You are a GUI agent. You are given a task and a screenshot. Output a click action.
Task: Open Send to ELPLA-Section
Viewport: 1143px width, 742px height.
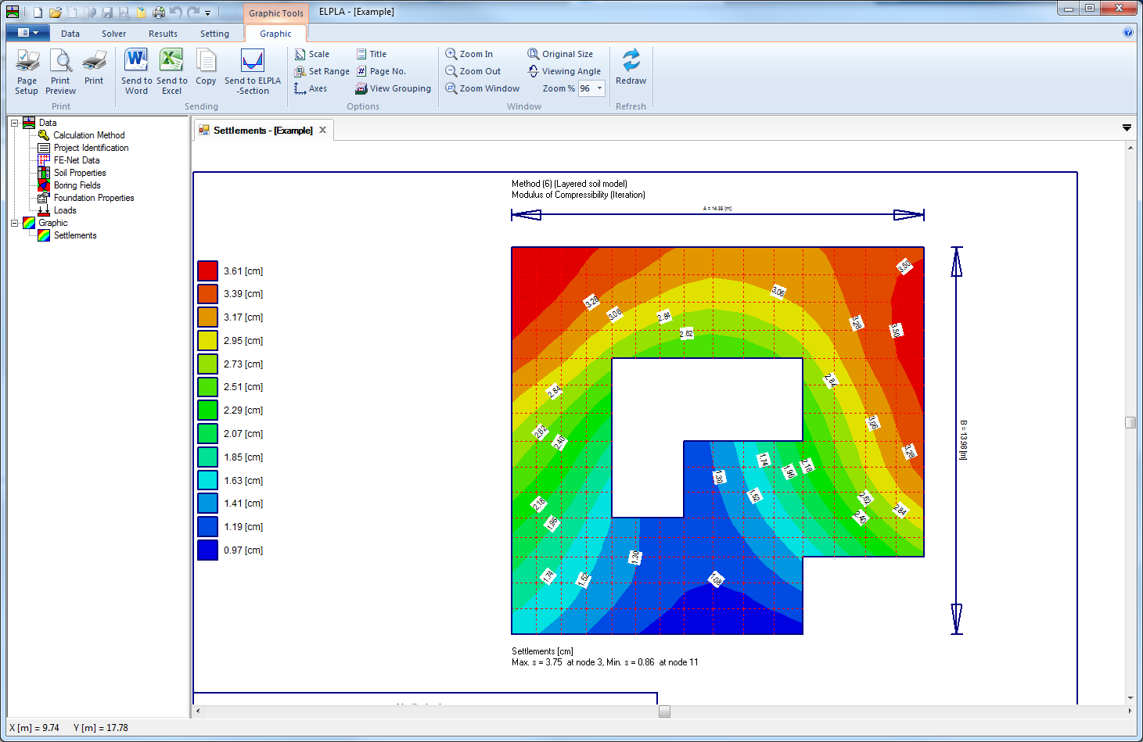[252, 70]
